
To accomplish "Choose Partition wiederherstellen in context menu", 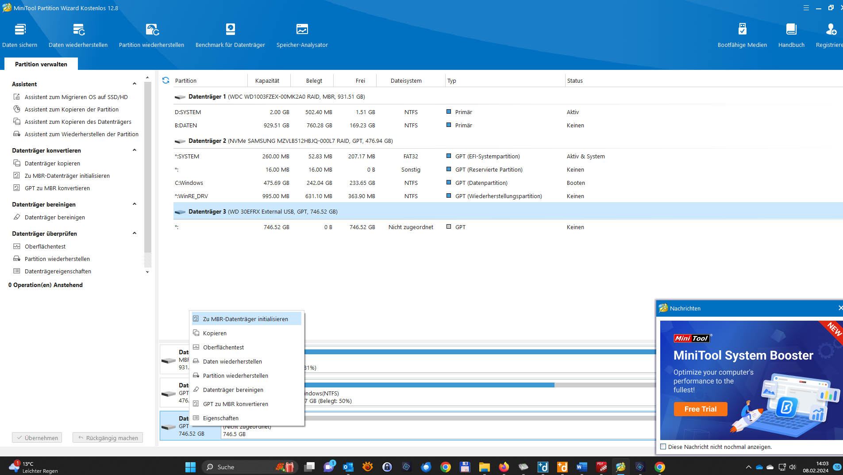I will [x=247, y=375].
